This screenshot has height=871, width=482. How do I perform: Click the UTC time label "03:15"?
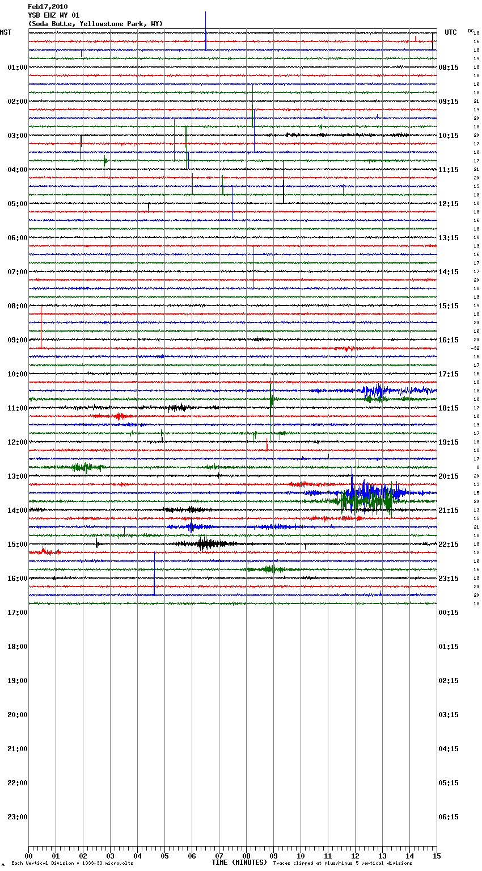449,715
